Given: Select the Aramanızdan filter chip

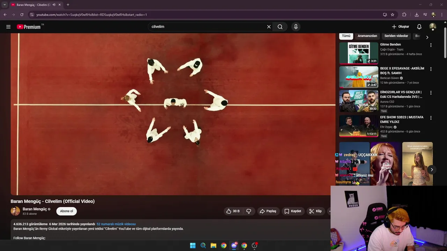Looking at the screenshot, I should [367, 36].
